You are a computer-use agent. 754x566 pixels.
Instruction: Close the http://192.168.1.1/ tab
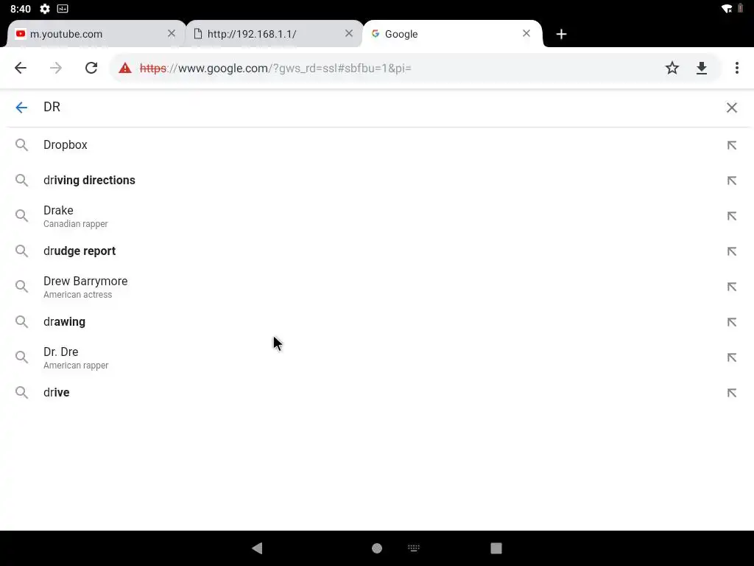(x=349, y=33)
